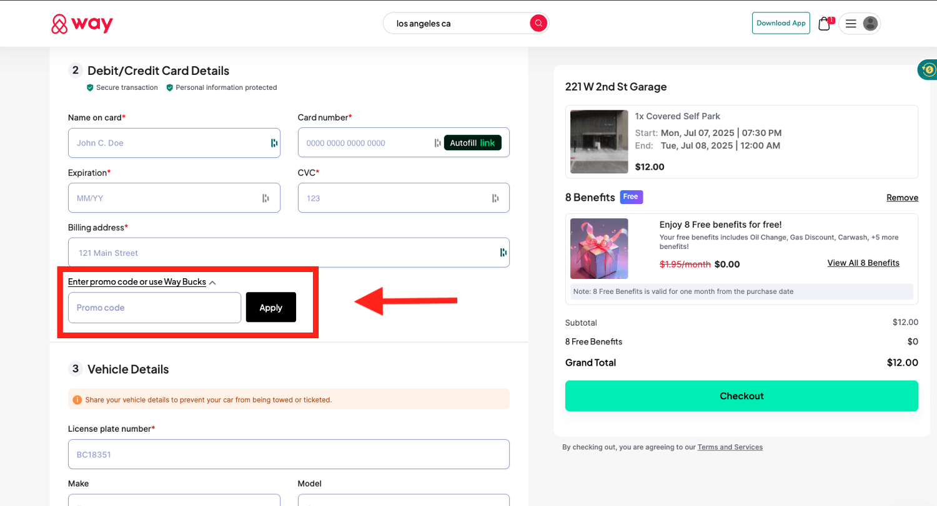Click the License plate number field
937x506 pixels.
pyautogui.click(x=289, y=454)
